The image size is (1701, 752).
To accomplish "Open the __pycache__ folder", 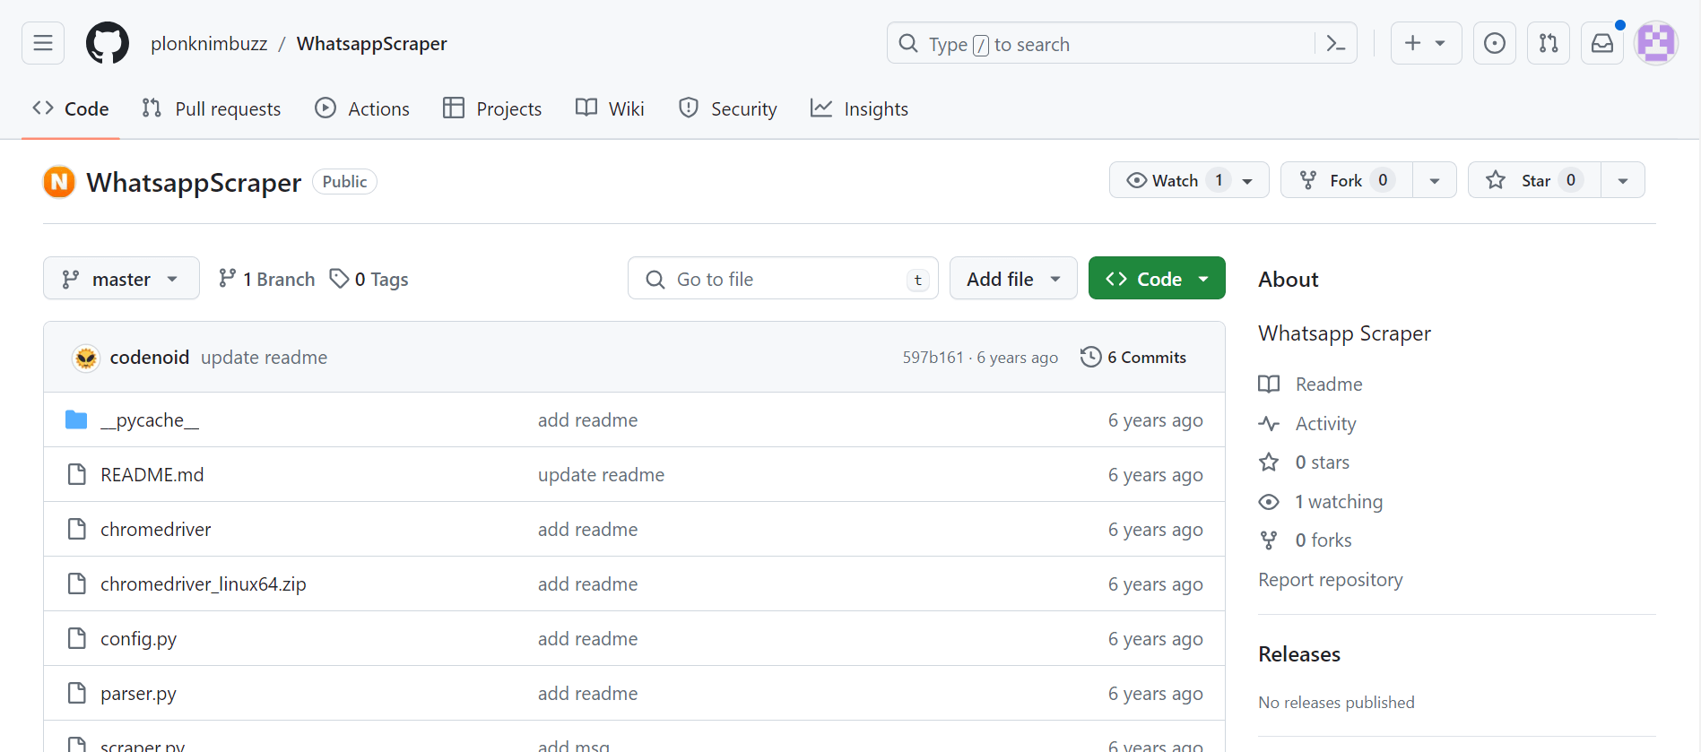I will [x=150, y=420].
